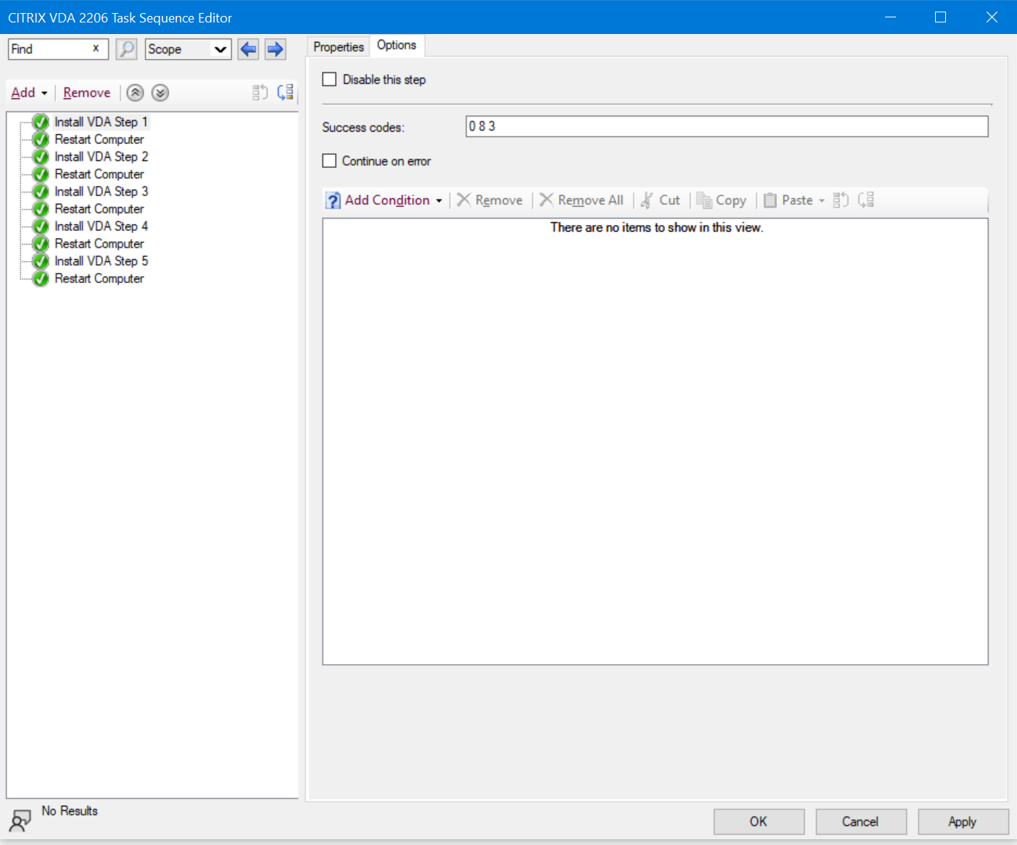1017x845 pixels.
Task: Select the Options tab
Action: coord(397,46)
